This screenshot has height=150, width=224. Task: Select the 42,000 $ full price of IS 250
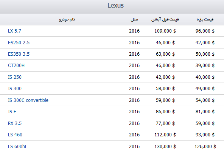click(165, 77)
